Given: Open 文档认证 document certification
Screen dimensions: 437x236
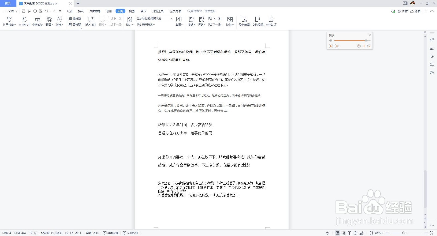Looking at the screenshot, I should coord(271,21).
